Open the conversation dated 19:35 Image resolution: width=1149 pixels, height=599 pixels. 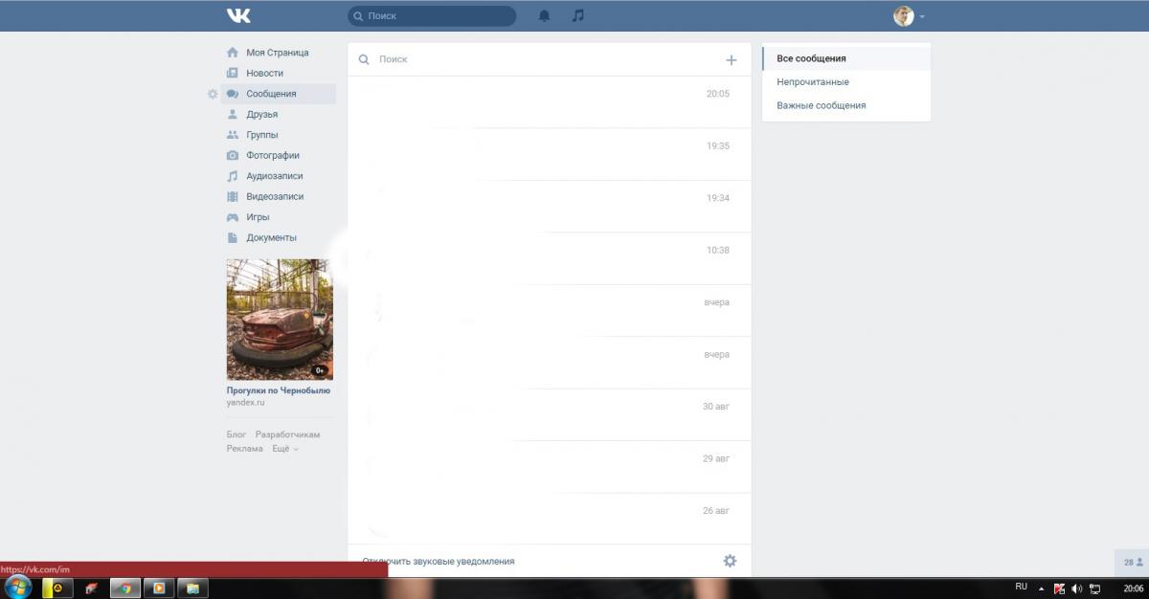tap(550, 154)
